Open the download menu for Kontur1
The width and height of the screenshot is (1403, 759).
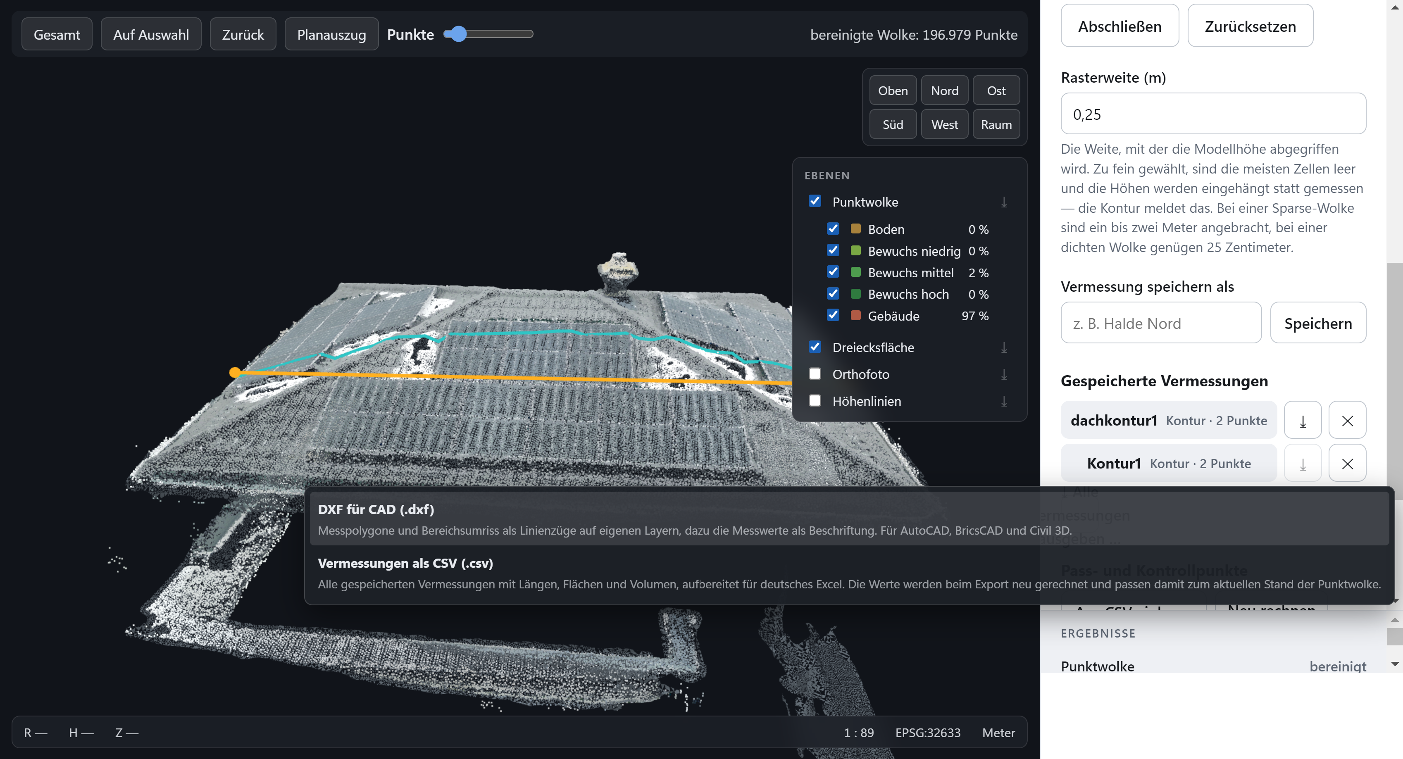[x=1302, y=463]
